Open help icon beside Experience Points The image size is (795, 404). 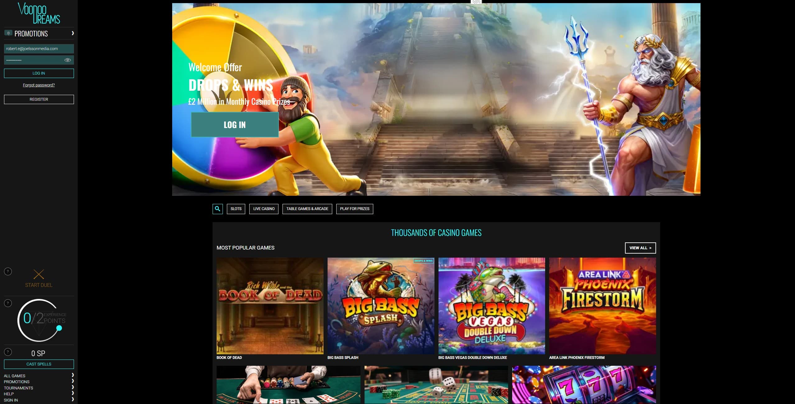click(8, 303)
